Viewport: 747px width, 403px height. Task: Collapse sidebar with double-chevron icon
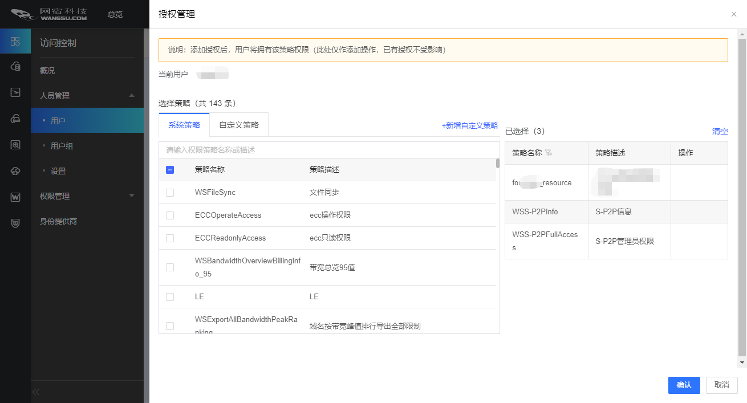(35, 392)
